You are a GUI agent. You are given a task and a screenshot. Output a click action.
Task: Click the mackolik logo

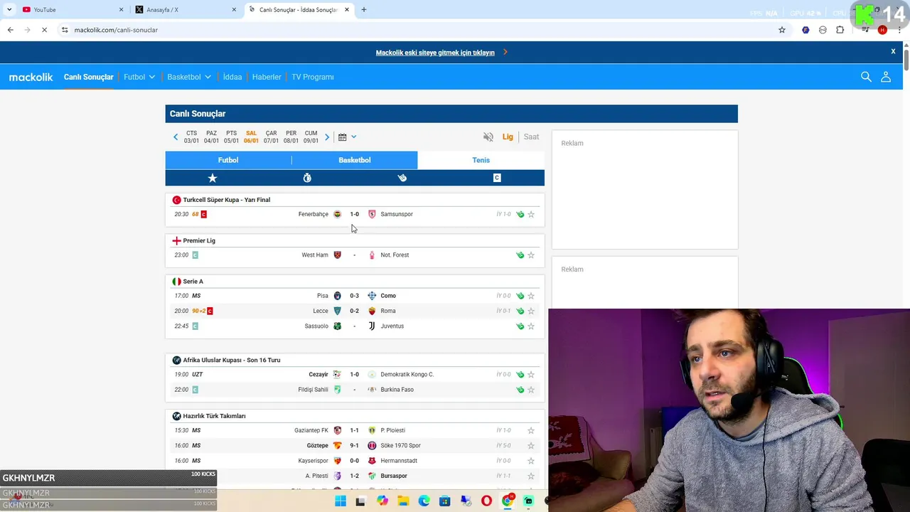(31, 77)
